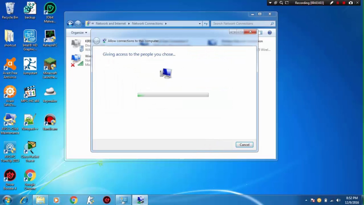Select the Avast SafeZone desktop icon
Image resolution: width=364 pixels, height=205 pixels.
pyautogui.click(x=10, y=96)
